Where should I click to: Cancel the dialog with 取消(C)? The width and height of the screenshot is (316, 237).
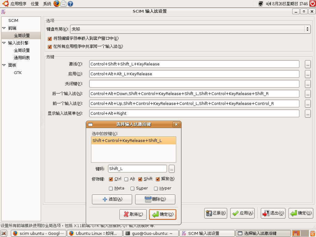[x=133, y=214]
